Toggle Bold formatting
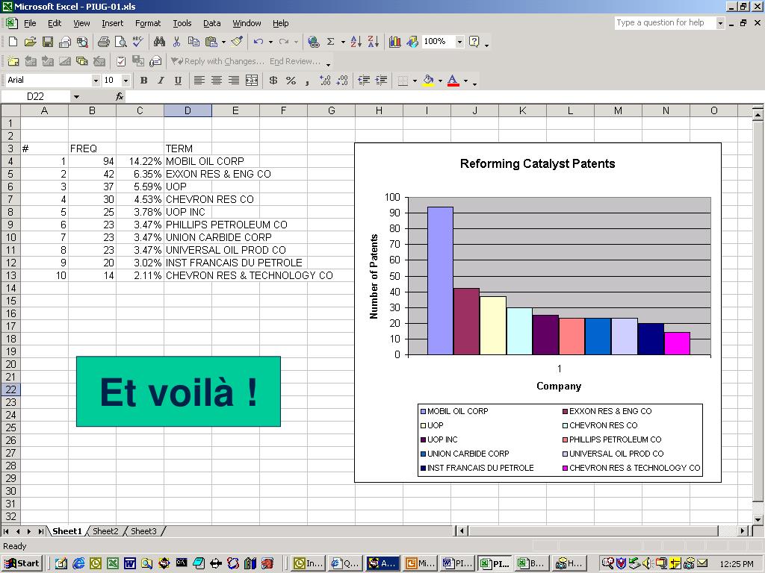Image resolution: width=765 pixels, height=573 pixels. (143, 81)
